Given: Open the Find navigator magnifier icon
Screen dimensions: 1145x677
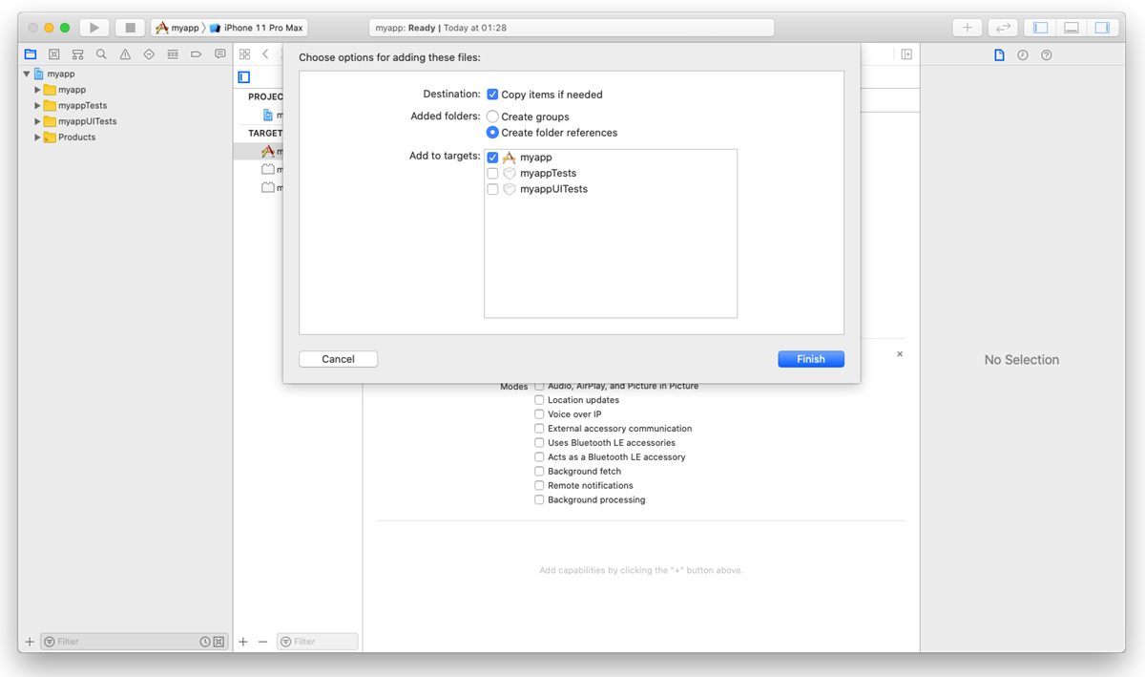Looking at the screenshot, I should click(x=101, y=54).
